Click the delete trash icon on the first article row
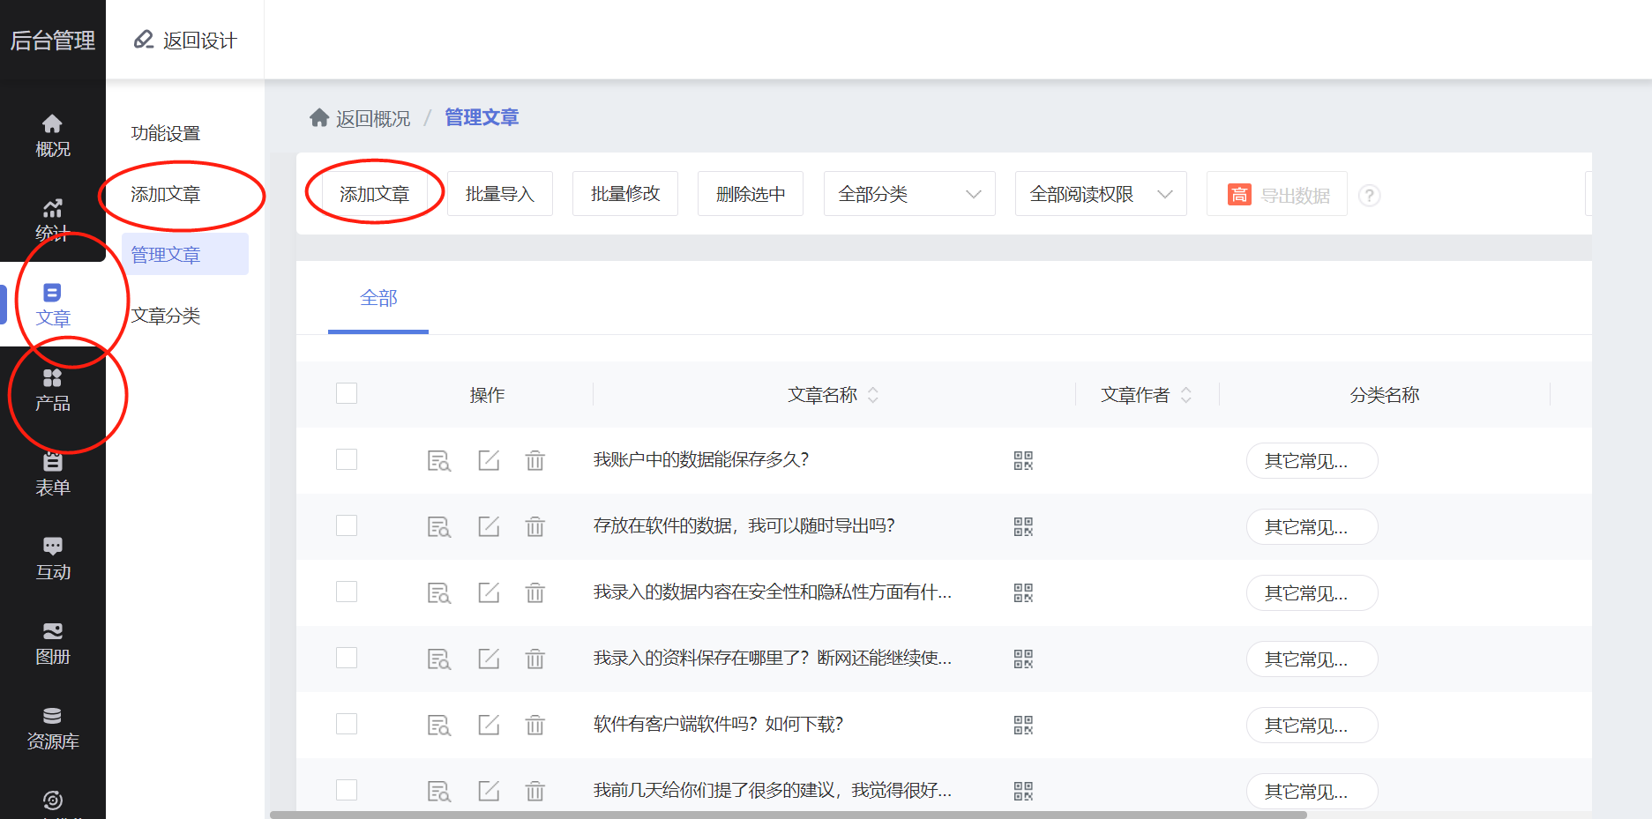The image size is (1652, 819). pyautogui.click(x=534, y=460)
